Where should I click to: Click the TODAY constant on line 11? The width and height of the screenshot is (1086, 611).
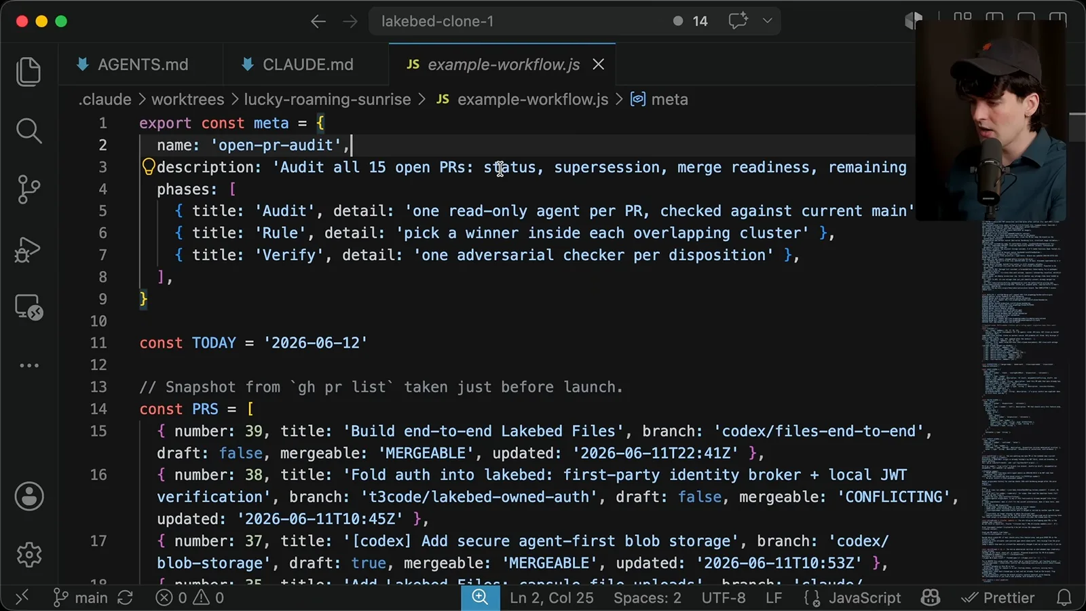point(214,343)
